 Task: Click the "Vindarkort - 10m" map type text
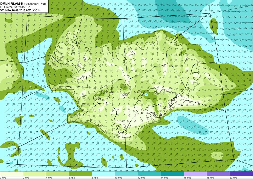click(36, 4)
